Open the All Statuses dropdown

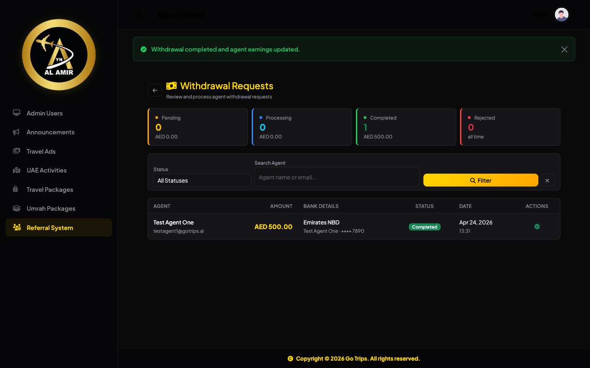coord(202,180)
